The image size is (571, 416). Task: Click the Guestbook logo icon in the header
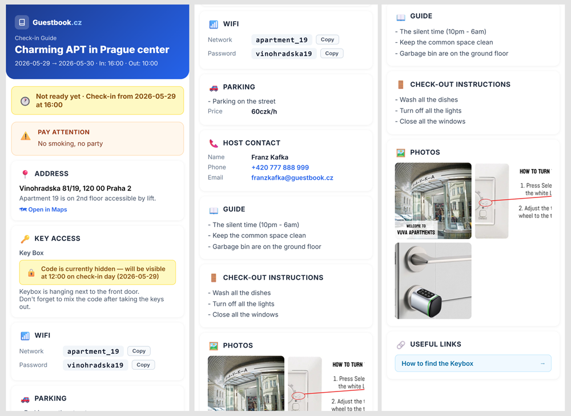tap(22, 22)
